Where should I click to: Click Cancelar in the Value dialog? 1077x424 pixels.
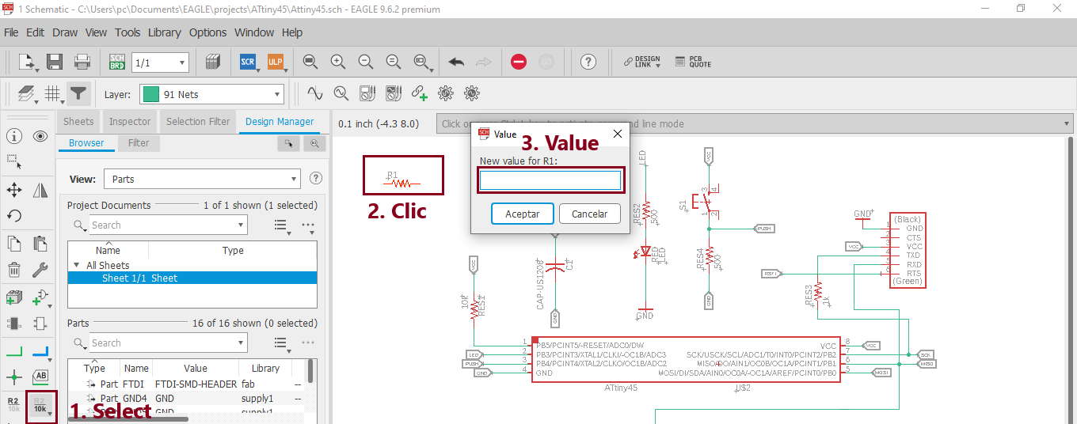pos(590,214)
